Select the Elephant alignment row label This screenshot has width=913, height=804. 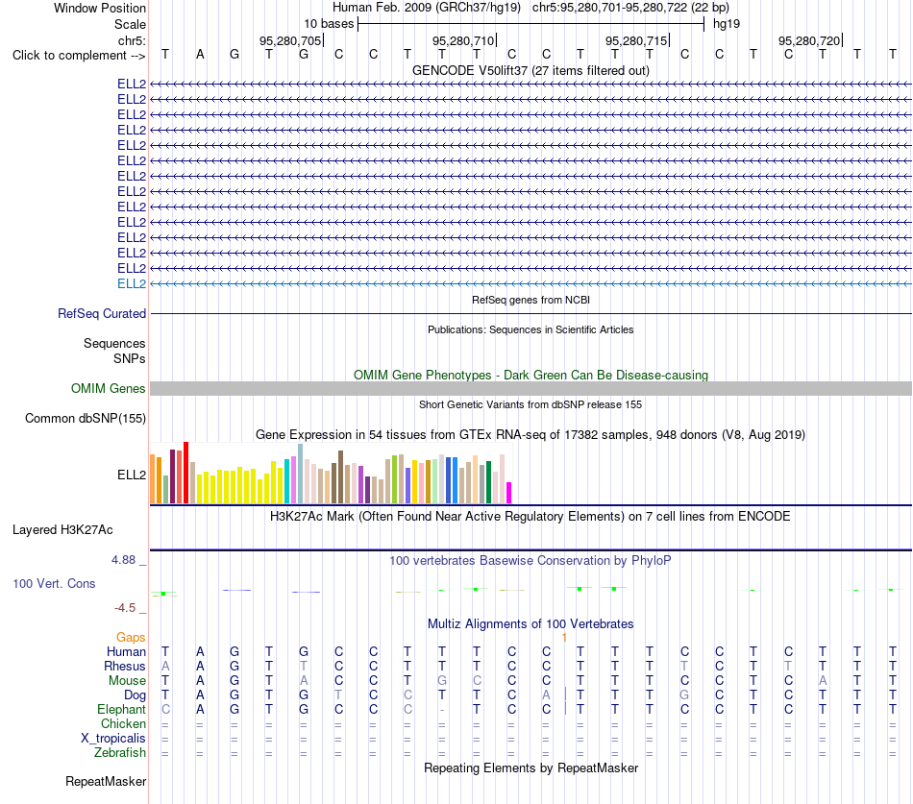121,709
